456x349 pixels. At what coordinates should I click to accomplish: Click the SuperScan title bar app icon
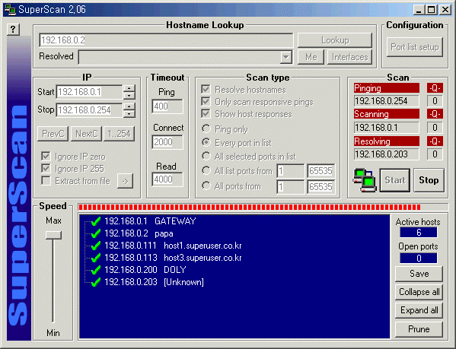click(x=10, y=10)
